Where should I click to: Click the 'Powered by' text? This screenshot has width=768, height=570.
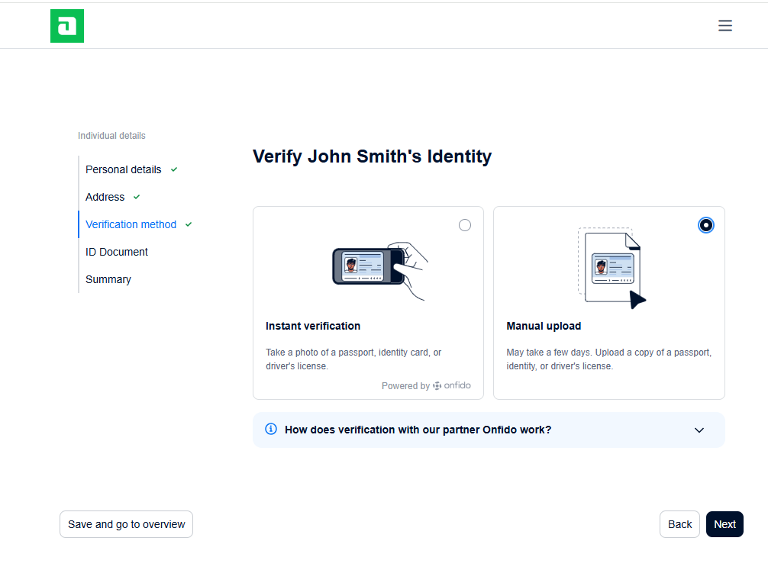pyautogui.click(x=405, y=386)
